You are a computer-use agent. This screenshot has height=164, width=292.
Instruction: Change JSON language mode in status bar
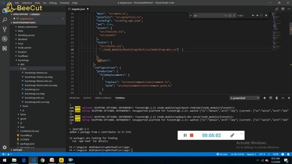(276, 154)
